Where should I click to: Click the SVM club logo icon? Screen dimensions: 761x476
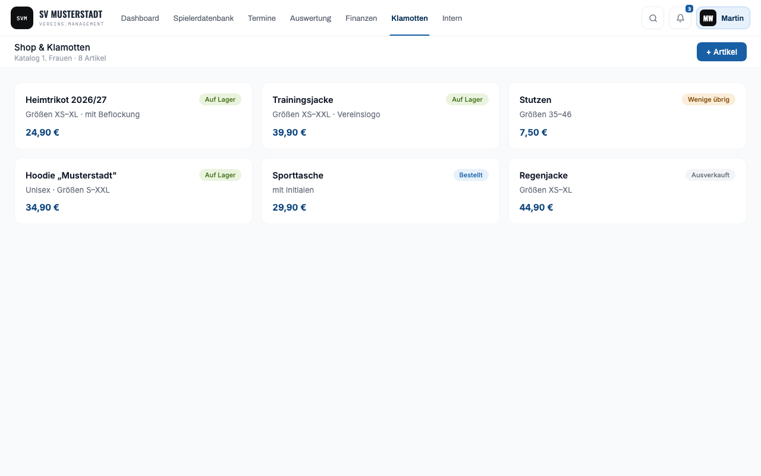click(22, 18)
